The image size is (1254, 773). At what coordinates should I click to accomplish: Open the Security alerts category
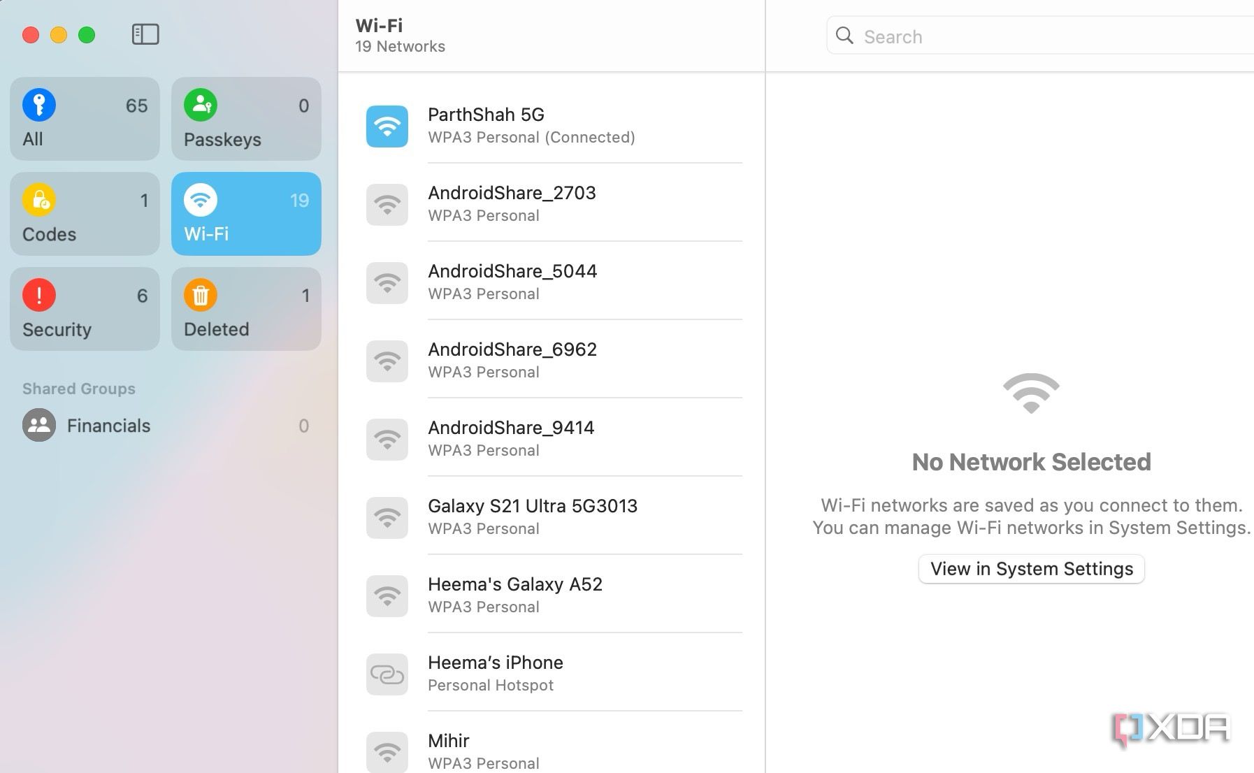85,309
